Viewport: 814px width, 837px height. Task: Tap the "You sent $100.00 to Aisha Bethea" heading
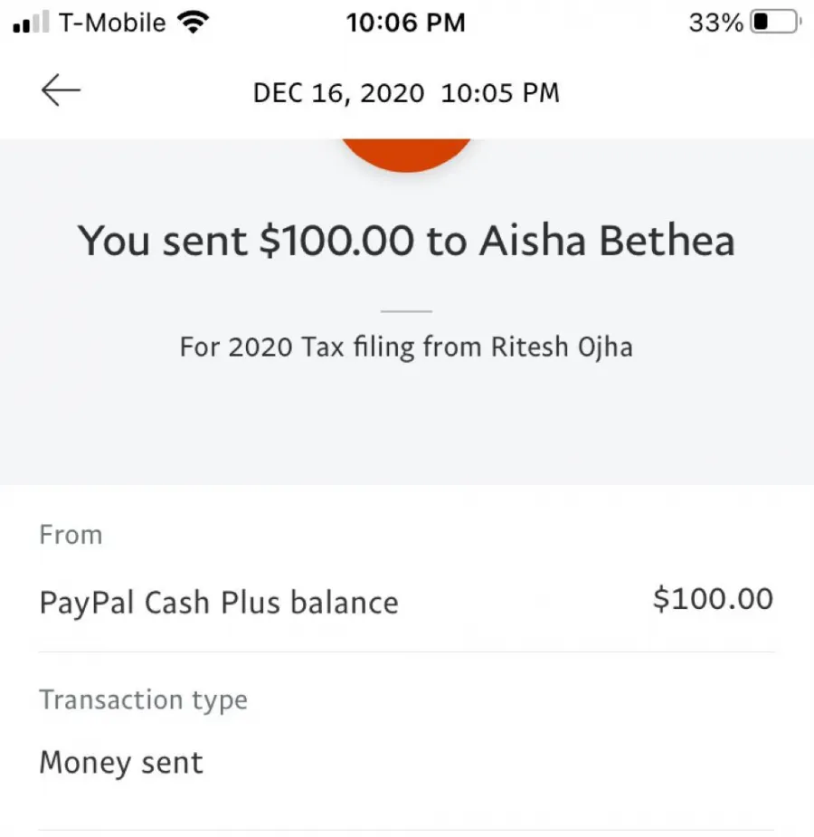click(406, 242)
